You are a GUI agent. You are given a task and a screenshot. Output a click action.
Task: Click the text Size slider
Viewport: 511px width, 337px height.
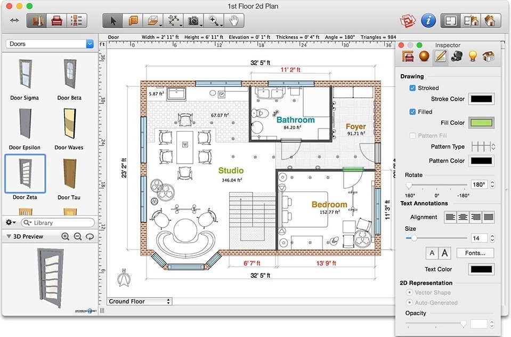coord(436,238)
